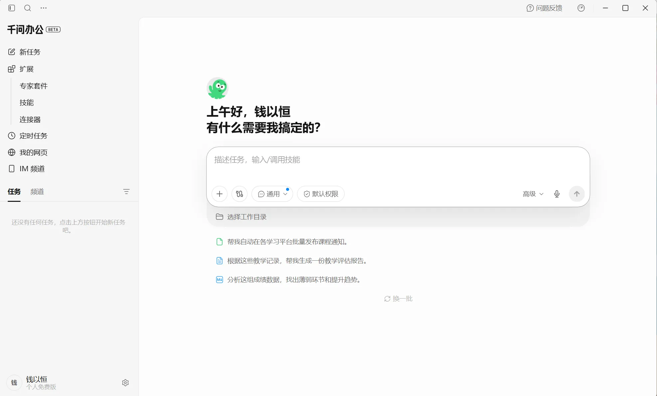This screenshot has height=396, width=657.
Task: Click 选择工作目录 to pick a folder
Action: click(x=242, y=217)
